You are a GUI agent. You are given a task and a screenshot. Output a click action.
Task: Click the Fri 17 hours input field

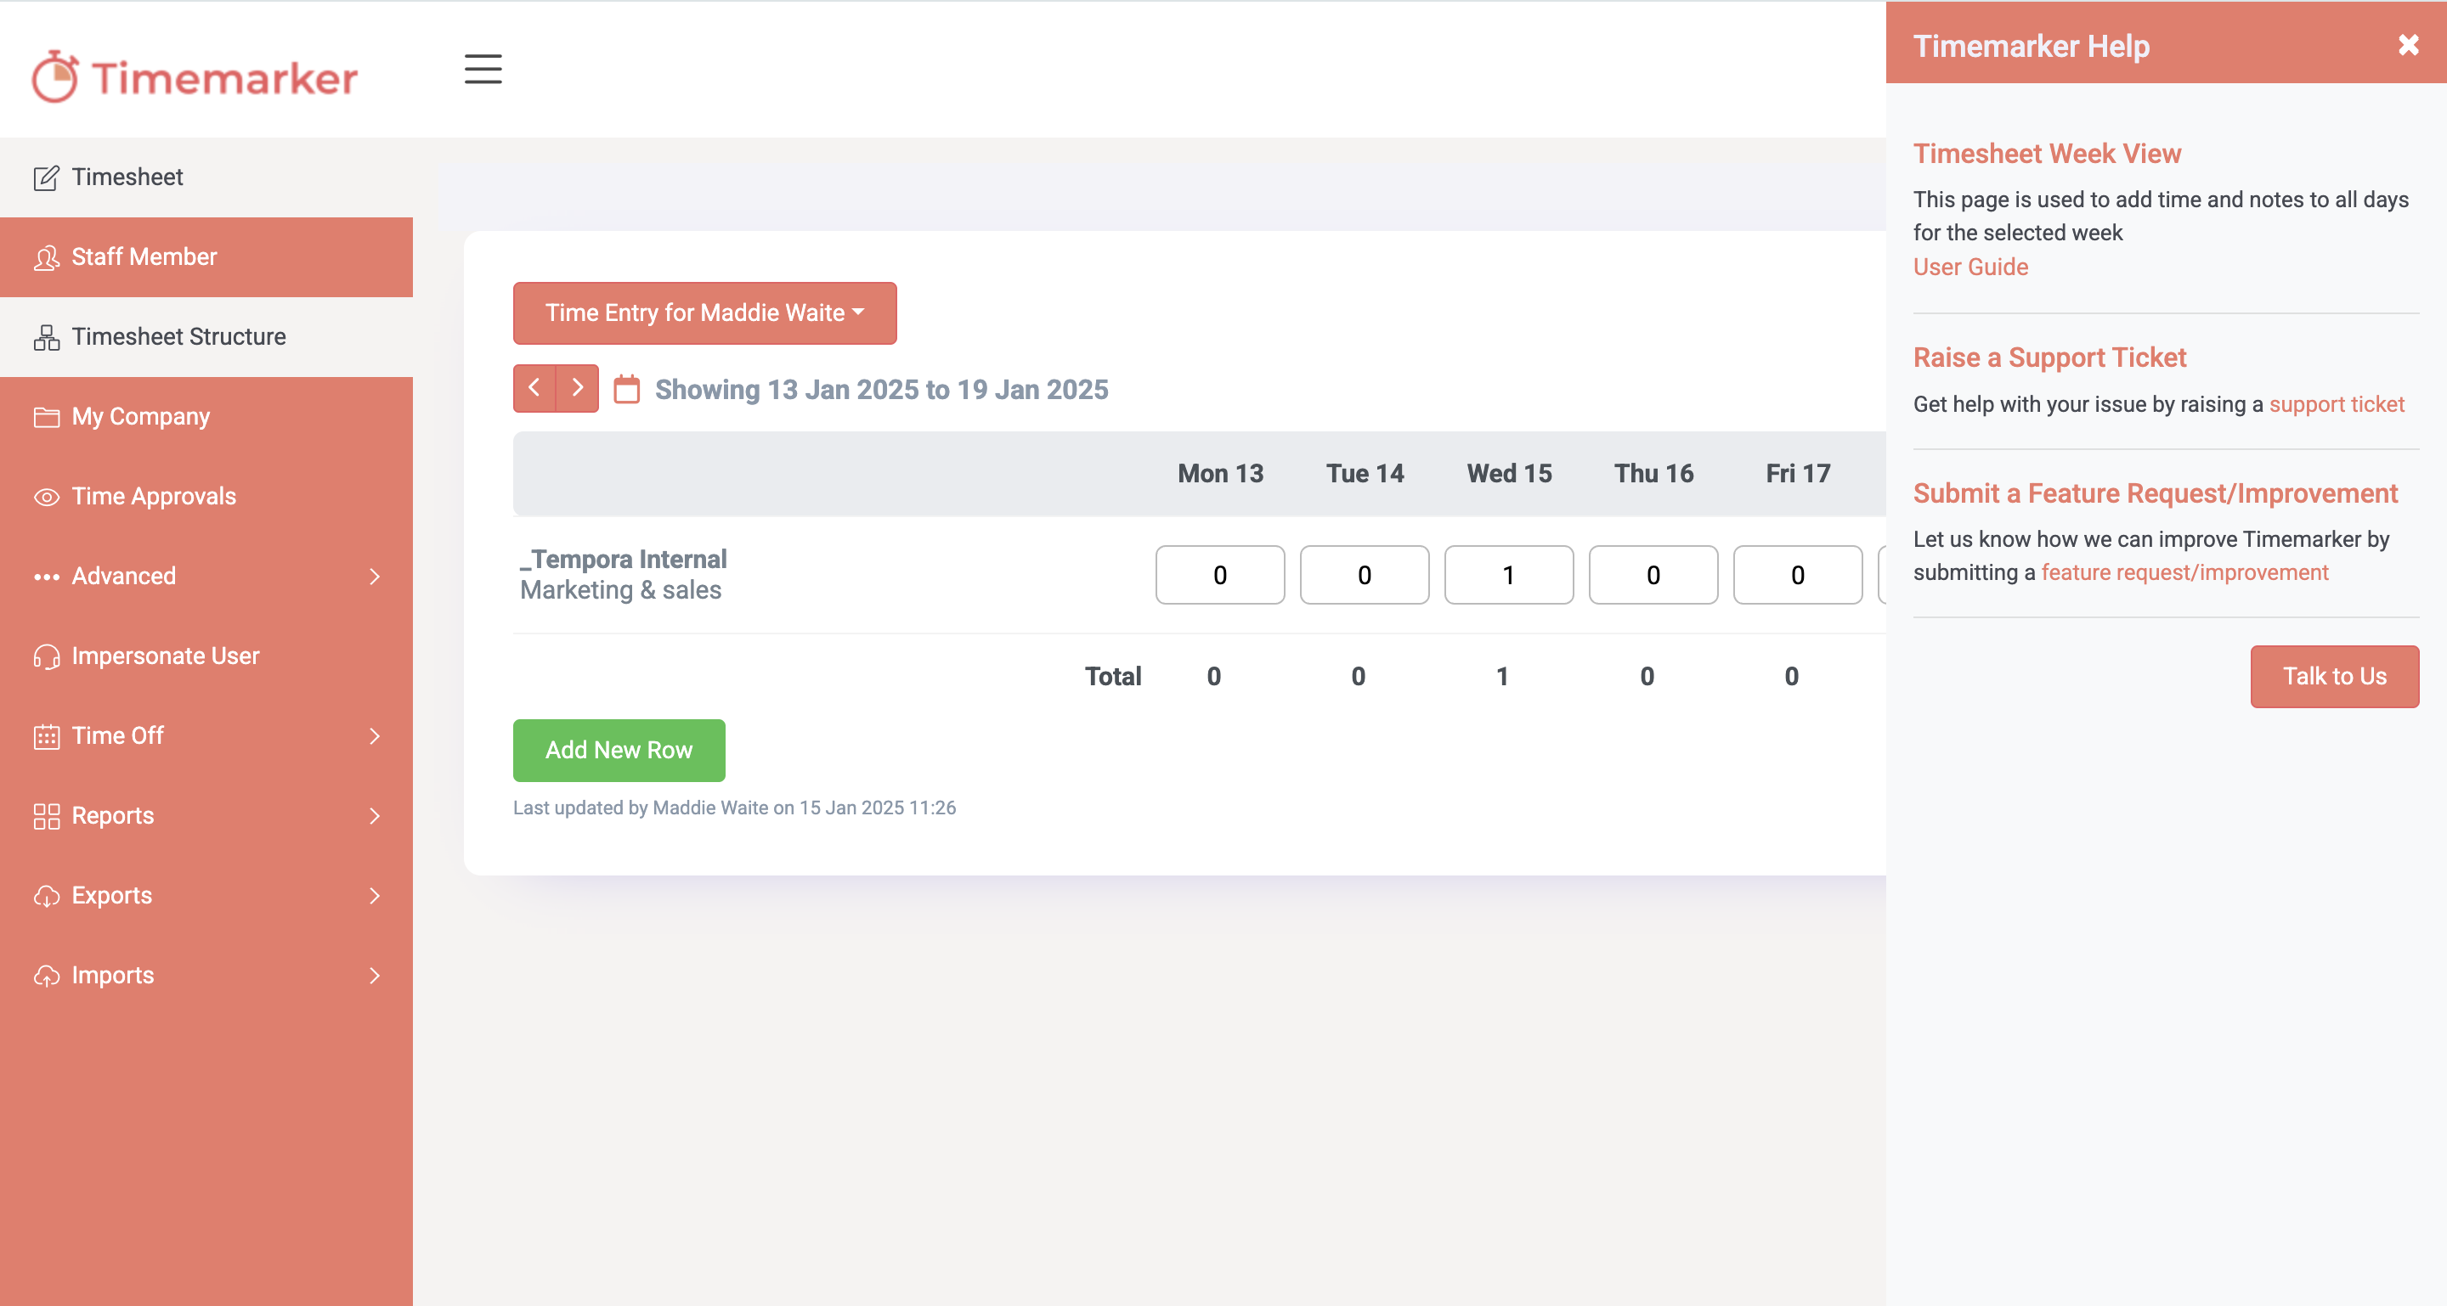pyautogui.click(x=1797, y=574)
